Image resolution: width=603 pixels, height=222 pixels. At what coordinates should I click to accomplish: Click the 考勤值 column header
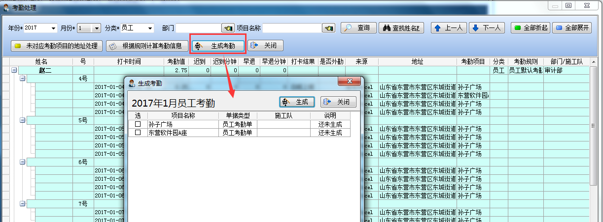click(176, 62)
